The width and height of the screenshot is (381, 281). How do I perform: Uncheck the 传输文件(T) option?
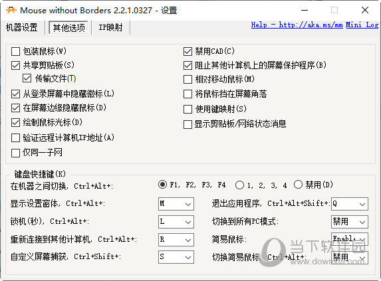pyautogui.click(x=27, y=78)
